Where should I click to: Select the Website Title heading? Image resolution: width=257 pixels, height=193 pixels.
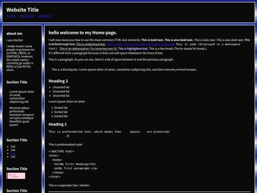click(x=23, y=10)
